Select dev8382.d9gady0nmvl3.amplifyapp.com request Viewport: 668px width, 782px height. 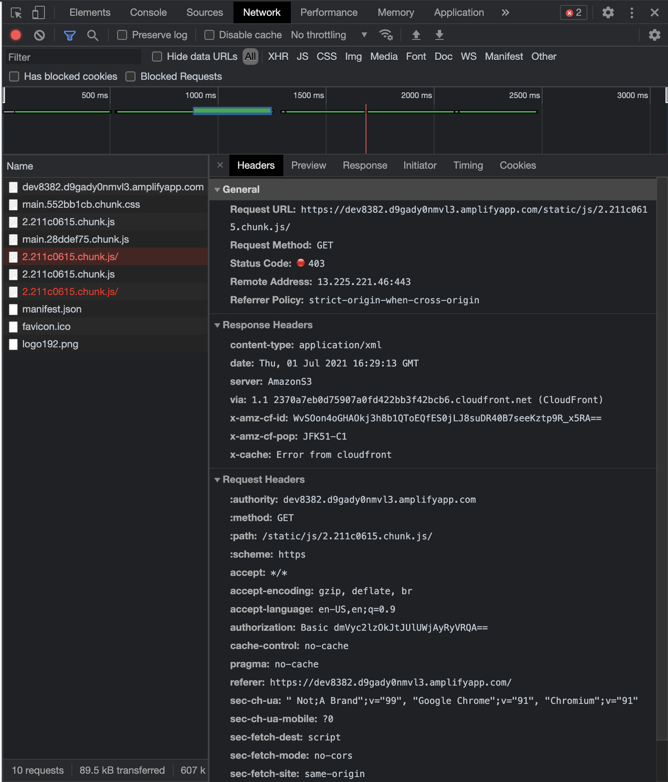tap(106, 187)
